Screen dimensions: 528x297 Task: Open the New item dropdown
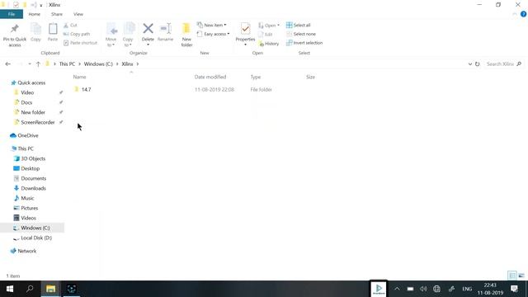click(x=212, y=25)
